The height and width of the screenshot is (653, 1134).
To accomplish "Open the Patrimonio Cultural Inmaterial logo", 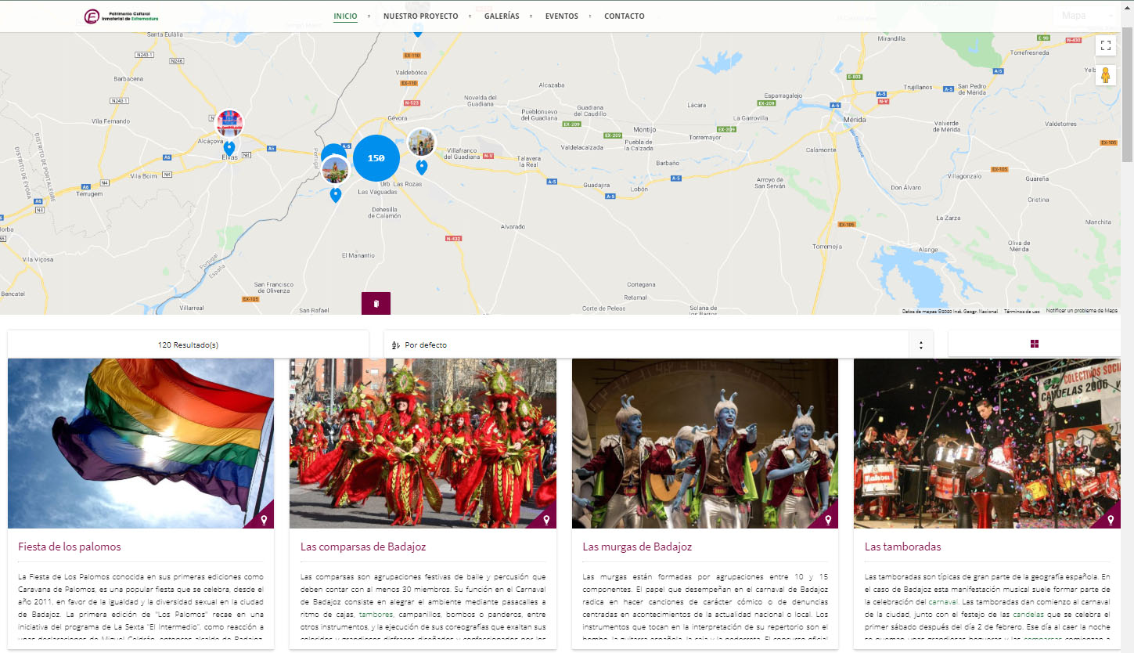I will 121,16.
